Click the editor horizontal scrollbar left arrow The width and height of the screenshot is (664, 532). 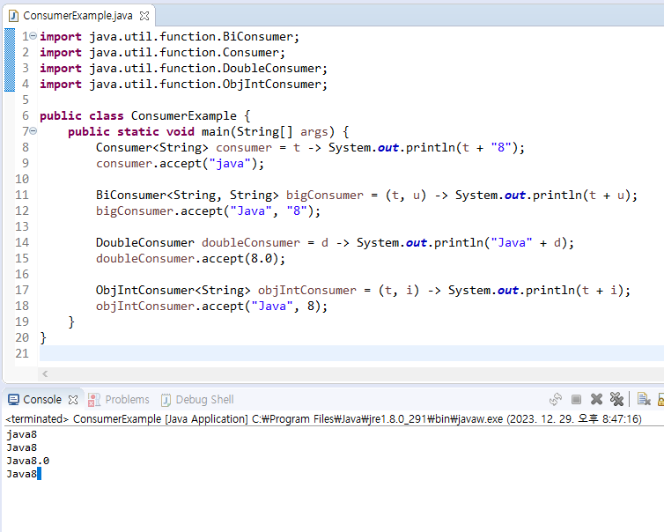pos(45,373)
